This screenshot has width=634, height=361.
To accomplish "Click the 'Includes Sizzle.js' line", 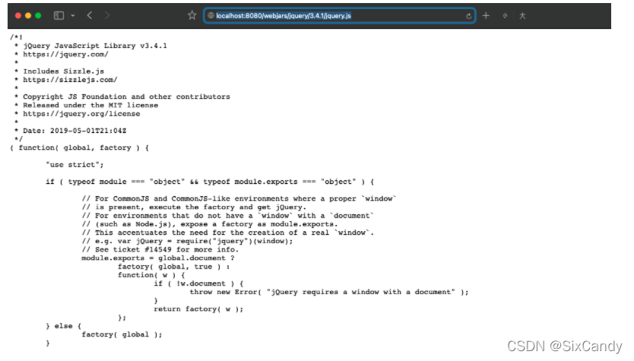I will tap(64, 71).
